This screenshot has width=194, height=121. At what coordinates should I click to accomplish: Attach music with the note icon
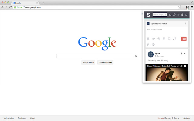(175, 39)
